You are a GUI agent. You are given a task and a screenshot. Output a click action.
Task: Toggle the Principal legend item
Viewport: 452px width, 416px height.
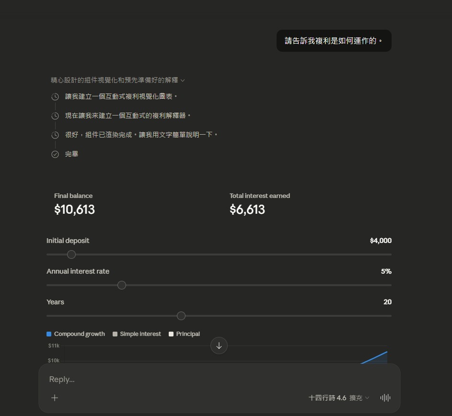click(x=185, y=334)
